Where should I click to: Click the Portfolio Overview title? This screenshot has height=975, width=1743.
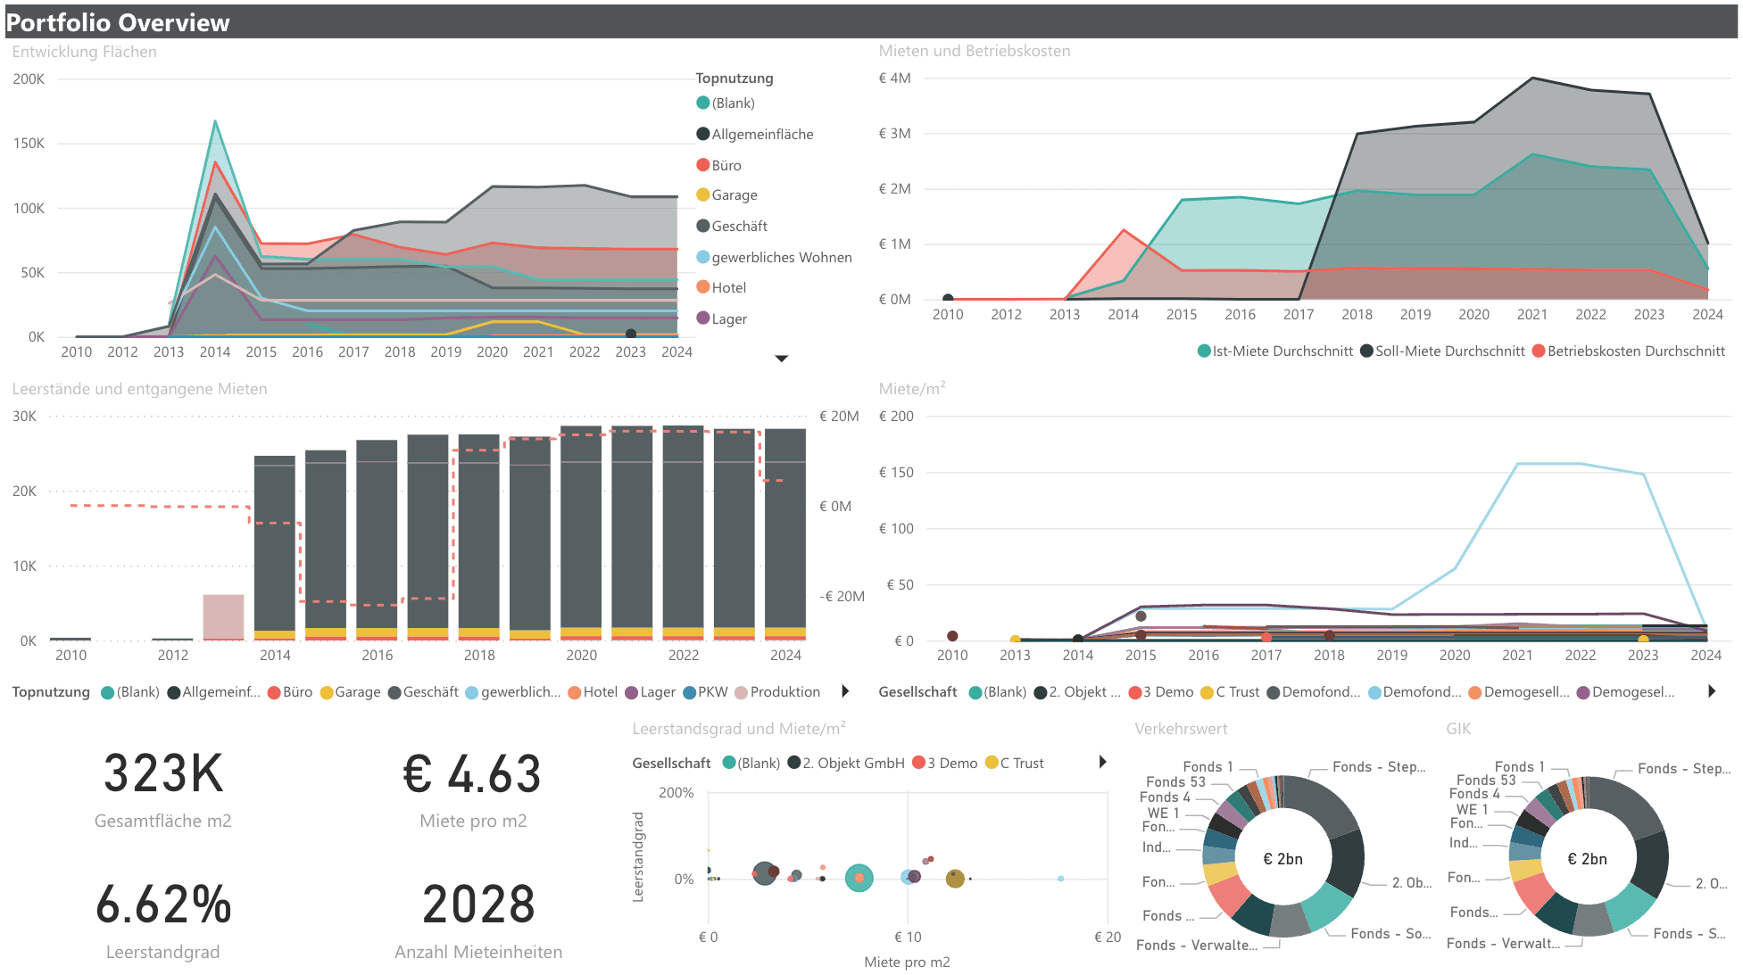pos(118,22)
